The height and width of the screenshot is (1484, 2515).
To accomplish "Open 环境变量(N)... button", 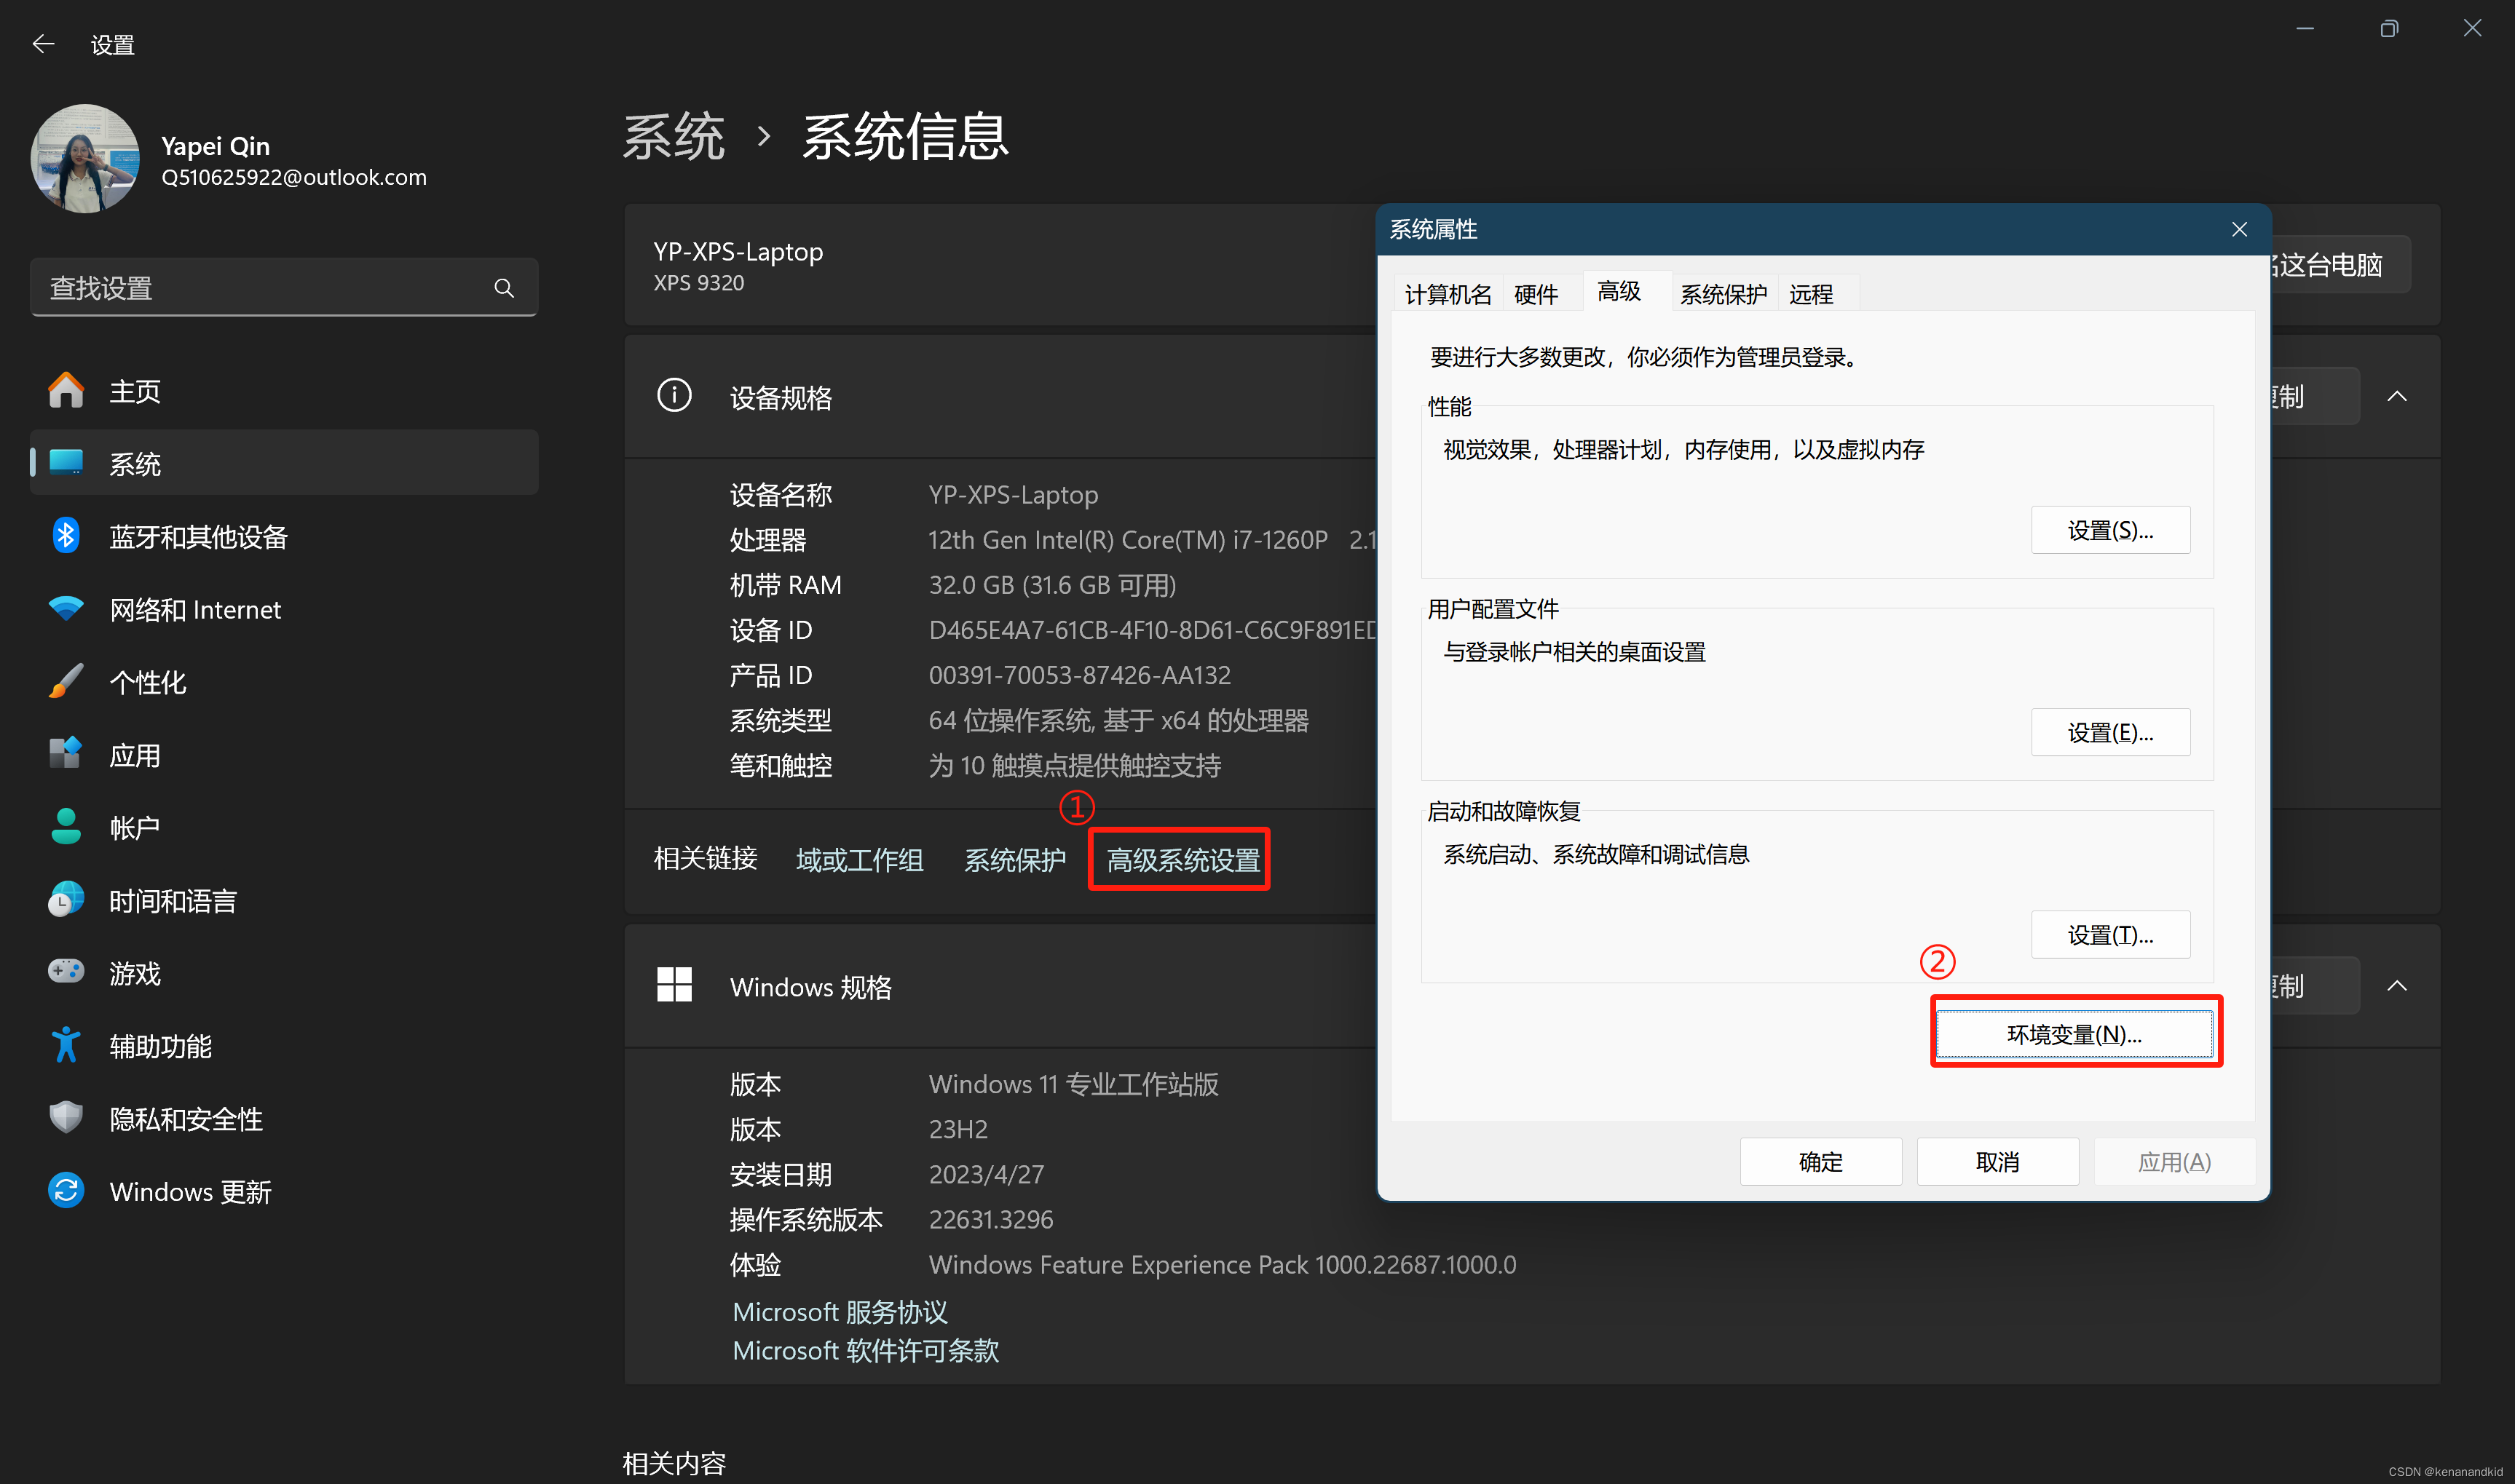I will pos(2074,1034).
